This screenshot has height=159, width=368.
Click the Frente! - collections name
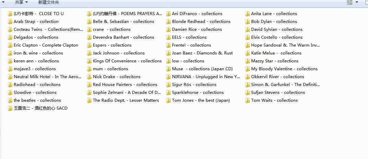click(192, 45)
